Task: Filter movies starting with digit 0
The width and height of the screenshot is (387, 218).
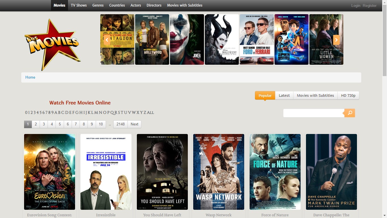Action: (x=26, y=112)
